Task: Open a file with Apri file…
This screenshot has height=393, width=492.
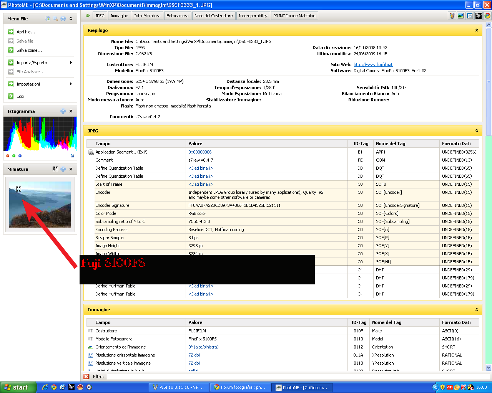Action: [25, 32]
